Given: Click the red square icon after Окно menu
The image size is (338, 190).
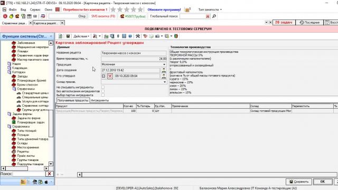Looking at the screenshot, I should click(x=58, y=9).
